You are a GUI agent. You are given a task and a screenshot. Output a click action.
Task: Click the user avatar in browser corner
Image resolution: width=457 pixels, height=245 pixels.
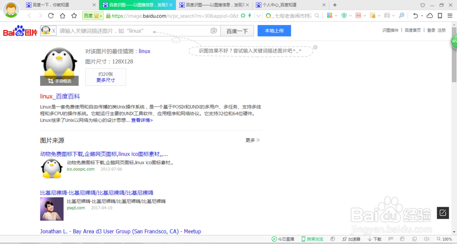11,9
